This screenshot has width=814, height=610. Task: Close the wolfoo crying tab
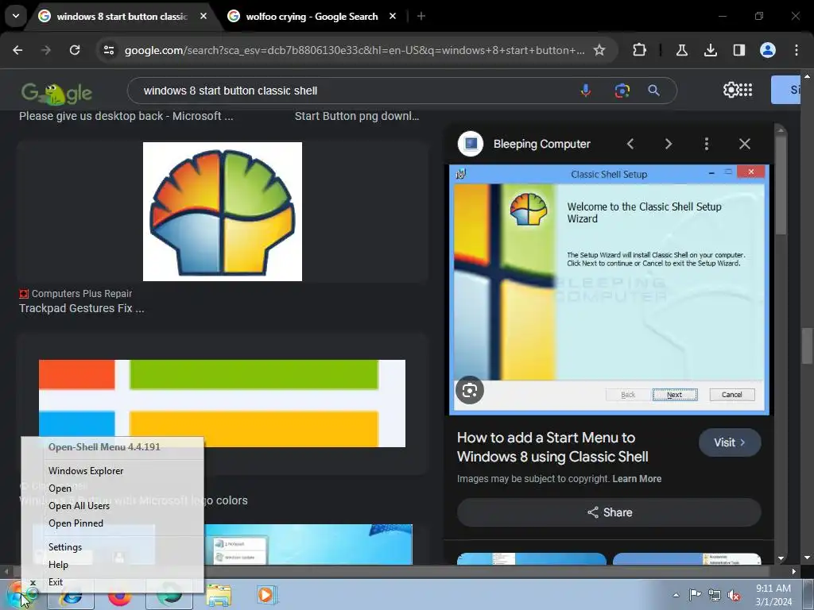(x=393, y=17)
